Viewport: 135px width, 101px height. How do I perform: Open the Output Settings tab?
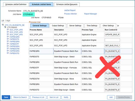pyautogui.click(x=58, y=26)
